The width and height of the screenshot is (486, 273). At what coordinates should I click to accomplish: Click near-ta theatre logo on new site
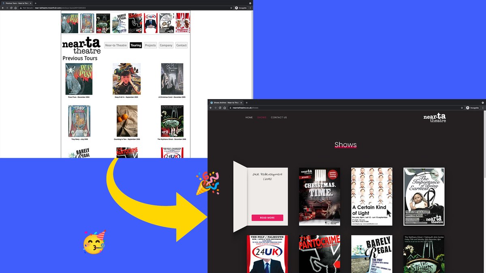(x=435, y=118)
